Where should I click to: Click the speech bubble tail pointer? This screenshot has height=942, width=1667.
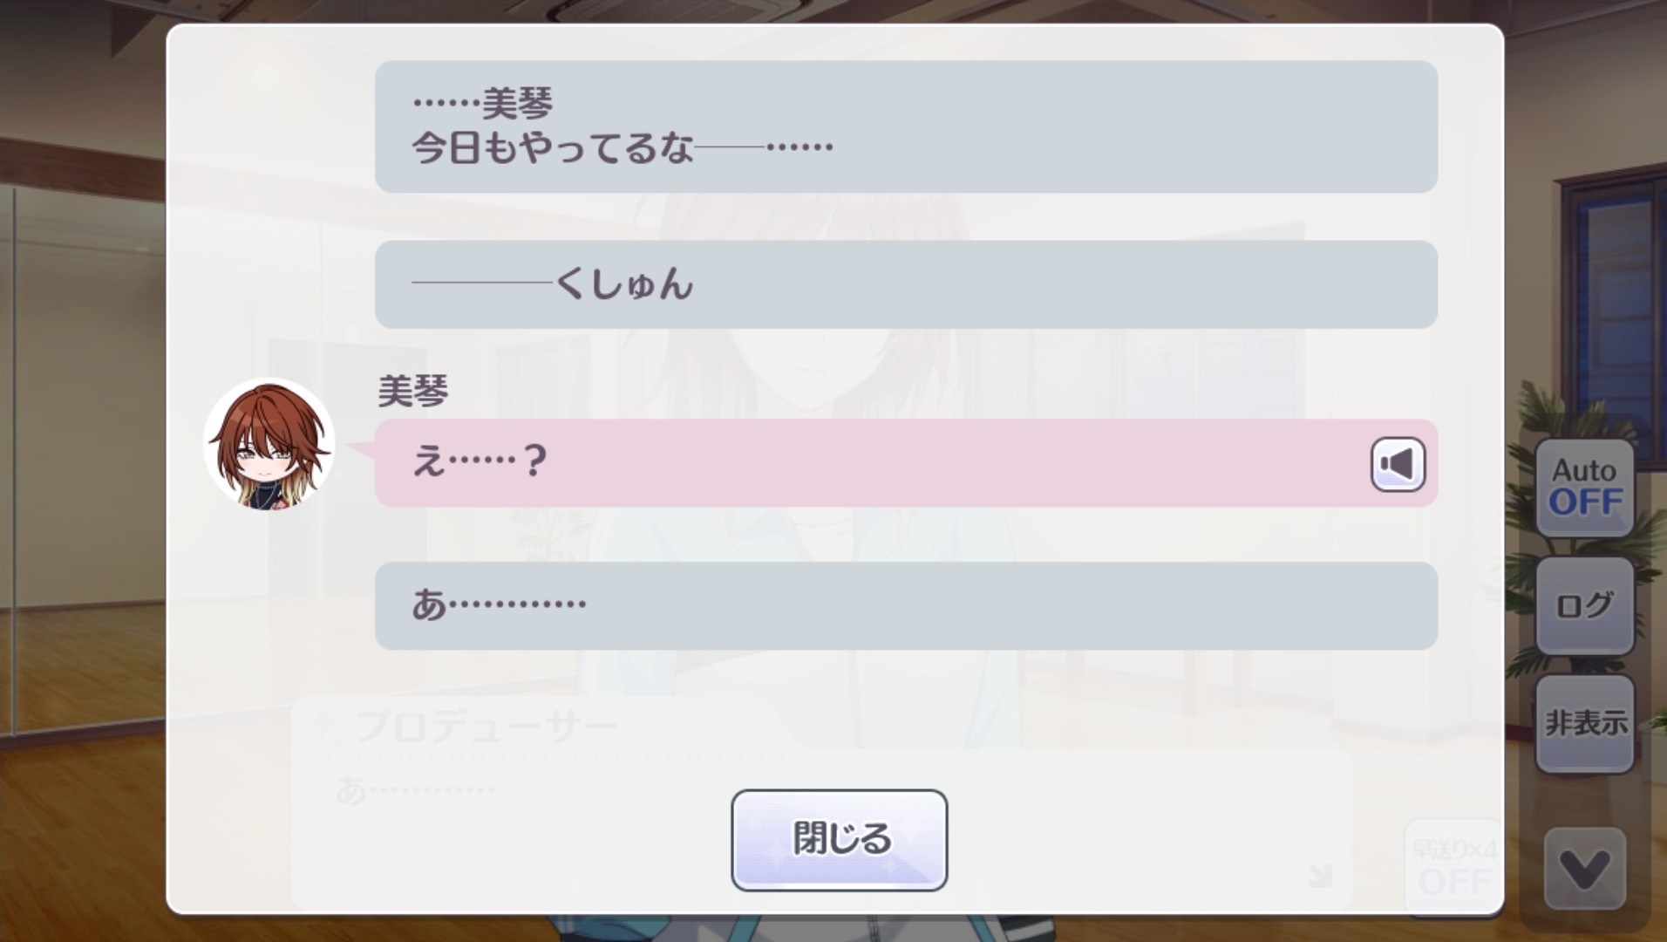click(361, 450)
